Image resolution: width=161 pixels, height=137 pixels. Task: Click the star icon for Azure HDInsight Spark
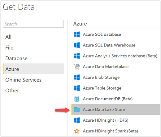point(77,131)
